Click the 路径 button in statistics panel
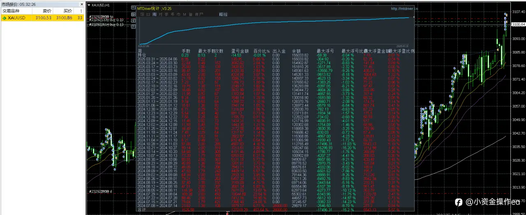 coord(223,14)
